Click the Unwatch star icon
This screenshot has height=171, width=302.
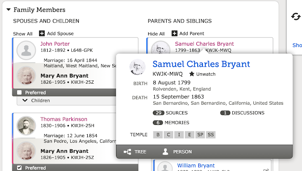click(192, 74)
